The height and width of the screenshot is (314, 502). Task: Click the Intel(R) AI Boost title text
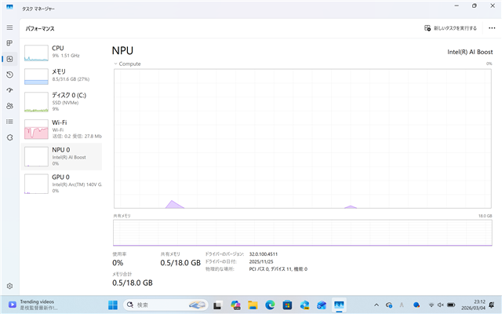pyautogui.click(x=470, y=52)
